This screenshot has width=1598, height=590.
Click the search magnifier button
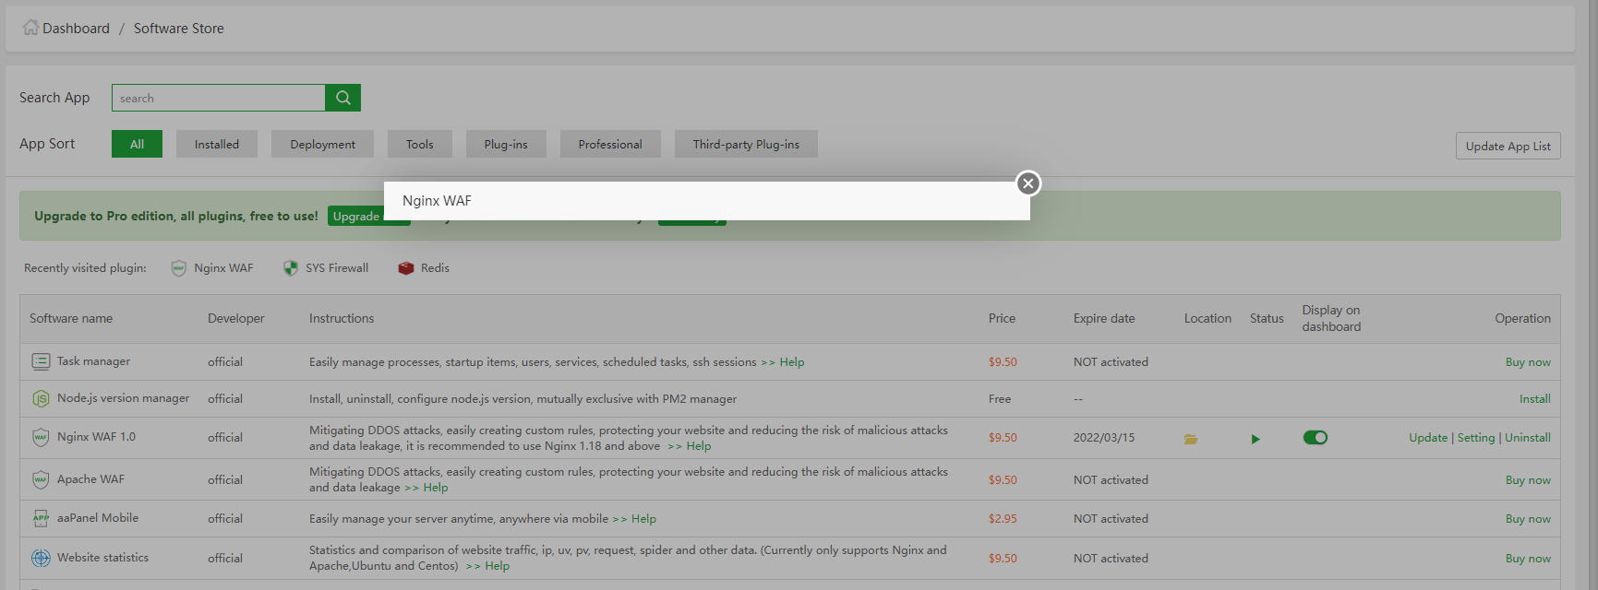point(342,98)
